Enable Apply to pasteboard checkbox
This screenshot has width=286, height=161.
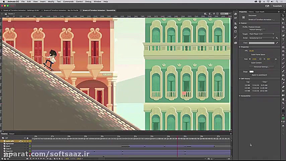pos(250,75)
